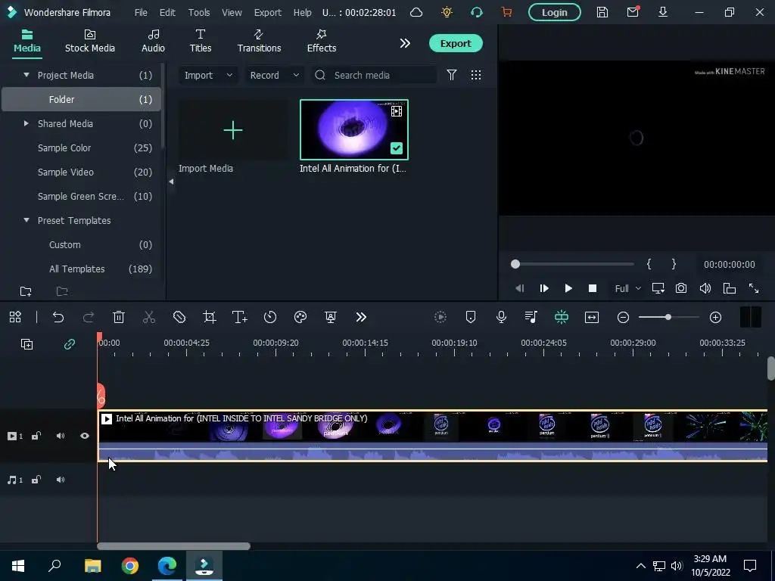Filter media with the funnel icon
The width and height of the screenshot is (775, 581).
click(x=452, y=75)
